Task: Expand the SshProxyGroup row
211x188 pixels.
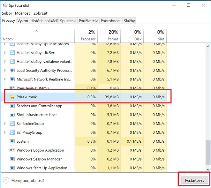Action: click(x=4, y=132)
